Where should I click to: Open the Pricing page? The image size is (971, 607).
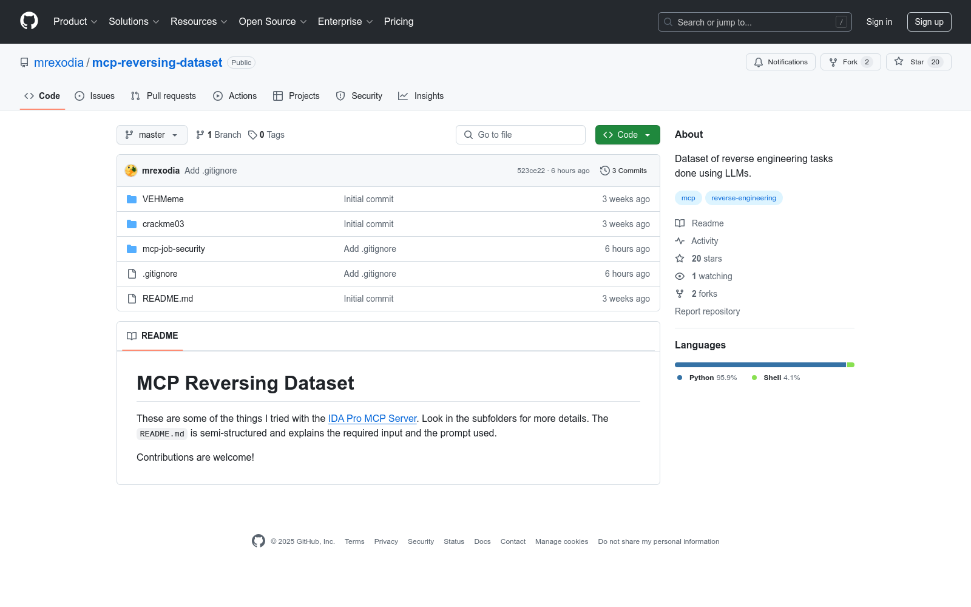tap(399, 21)
